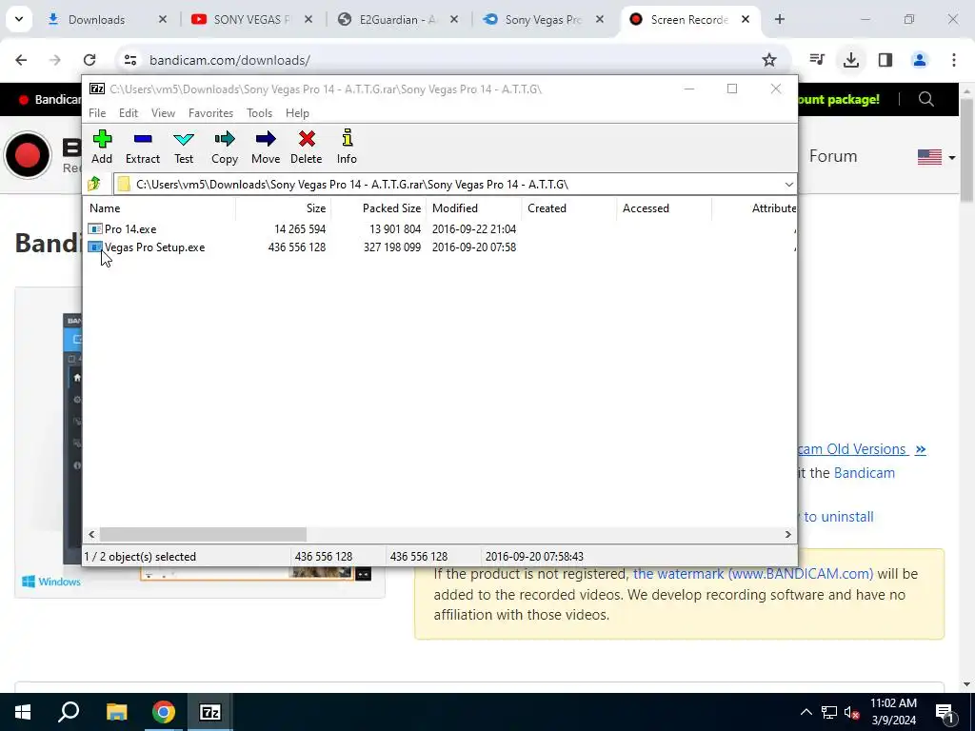Choose the Copy toolbar icon

(225, 147)
